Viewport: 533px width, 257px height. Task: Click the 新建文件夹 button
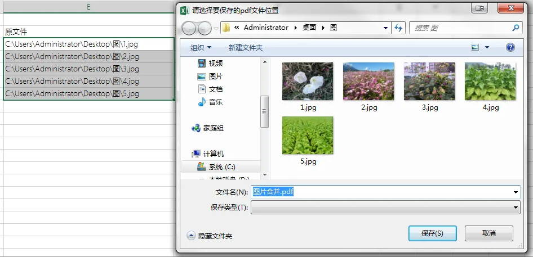pyautogui.click(x=246, y=48)
